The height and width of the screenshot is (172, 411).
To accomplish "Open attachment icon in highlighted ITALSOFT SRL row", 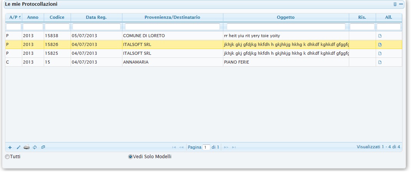I will pyautogui.click(x=380, y=44).
